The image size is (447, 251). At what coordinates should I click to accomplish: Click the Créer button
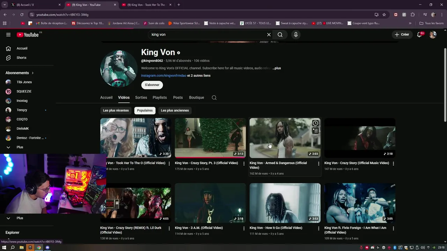[402, 35]
